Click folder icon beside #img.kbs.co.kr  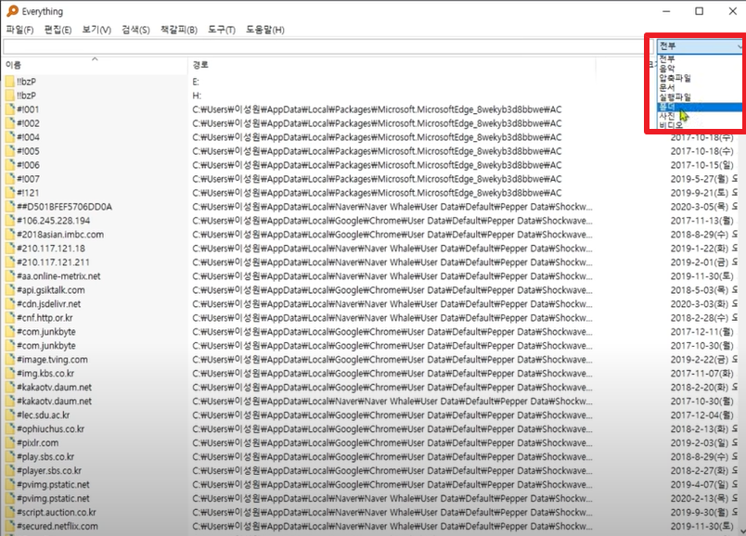pyautogui.click(x=9, y=374)
